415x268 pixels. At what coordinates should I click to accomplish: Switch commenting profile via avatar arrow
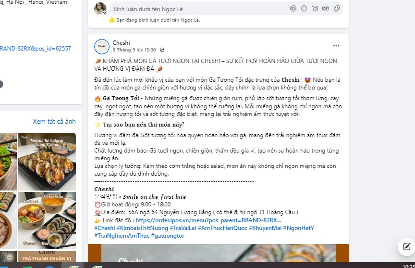(x=105, y=13)
